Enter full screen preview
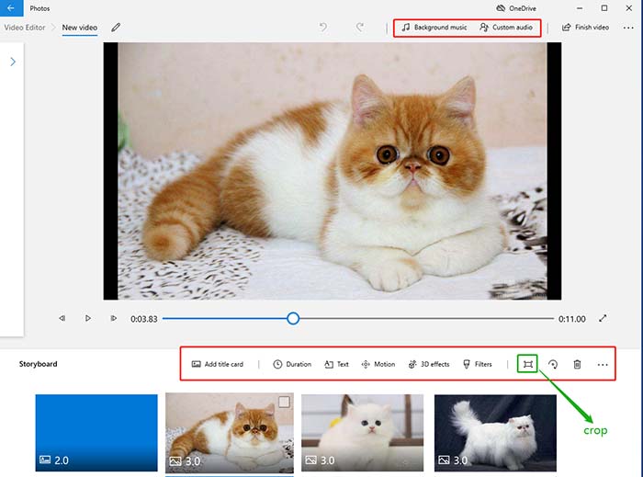 point(603,318)
